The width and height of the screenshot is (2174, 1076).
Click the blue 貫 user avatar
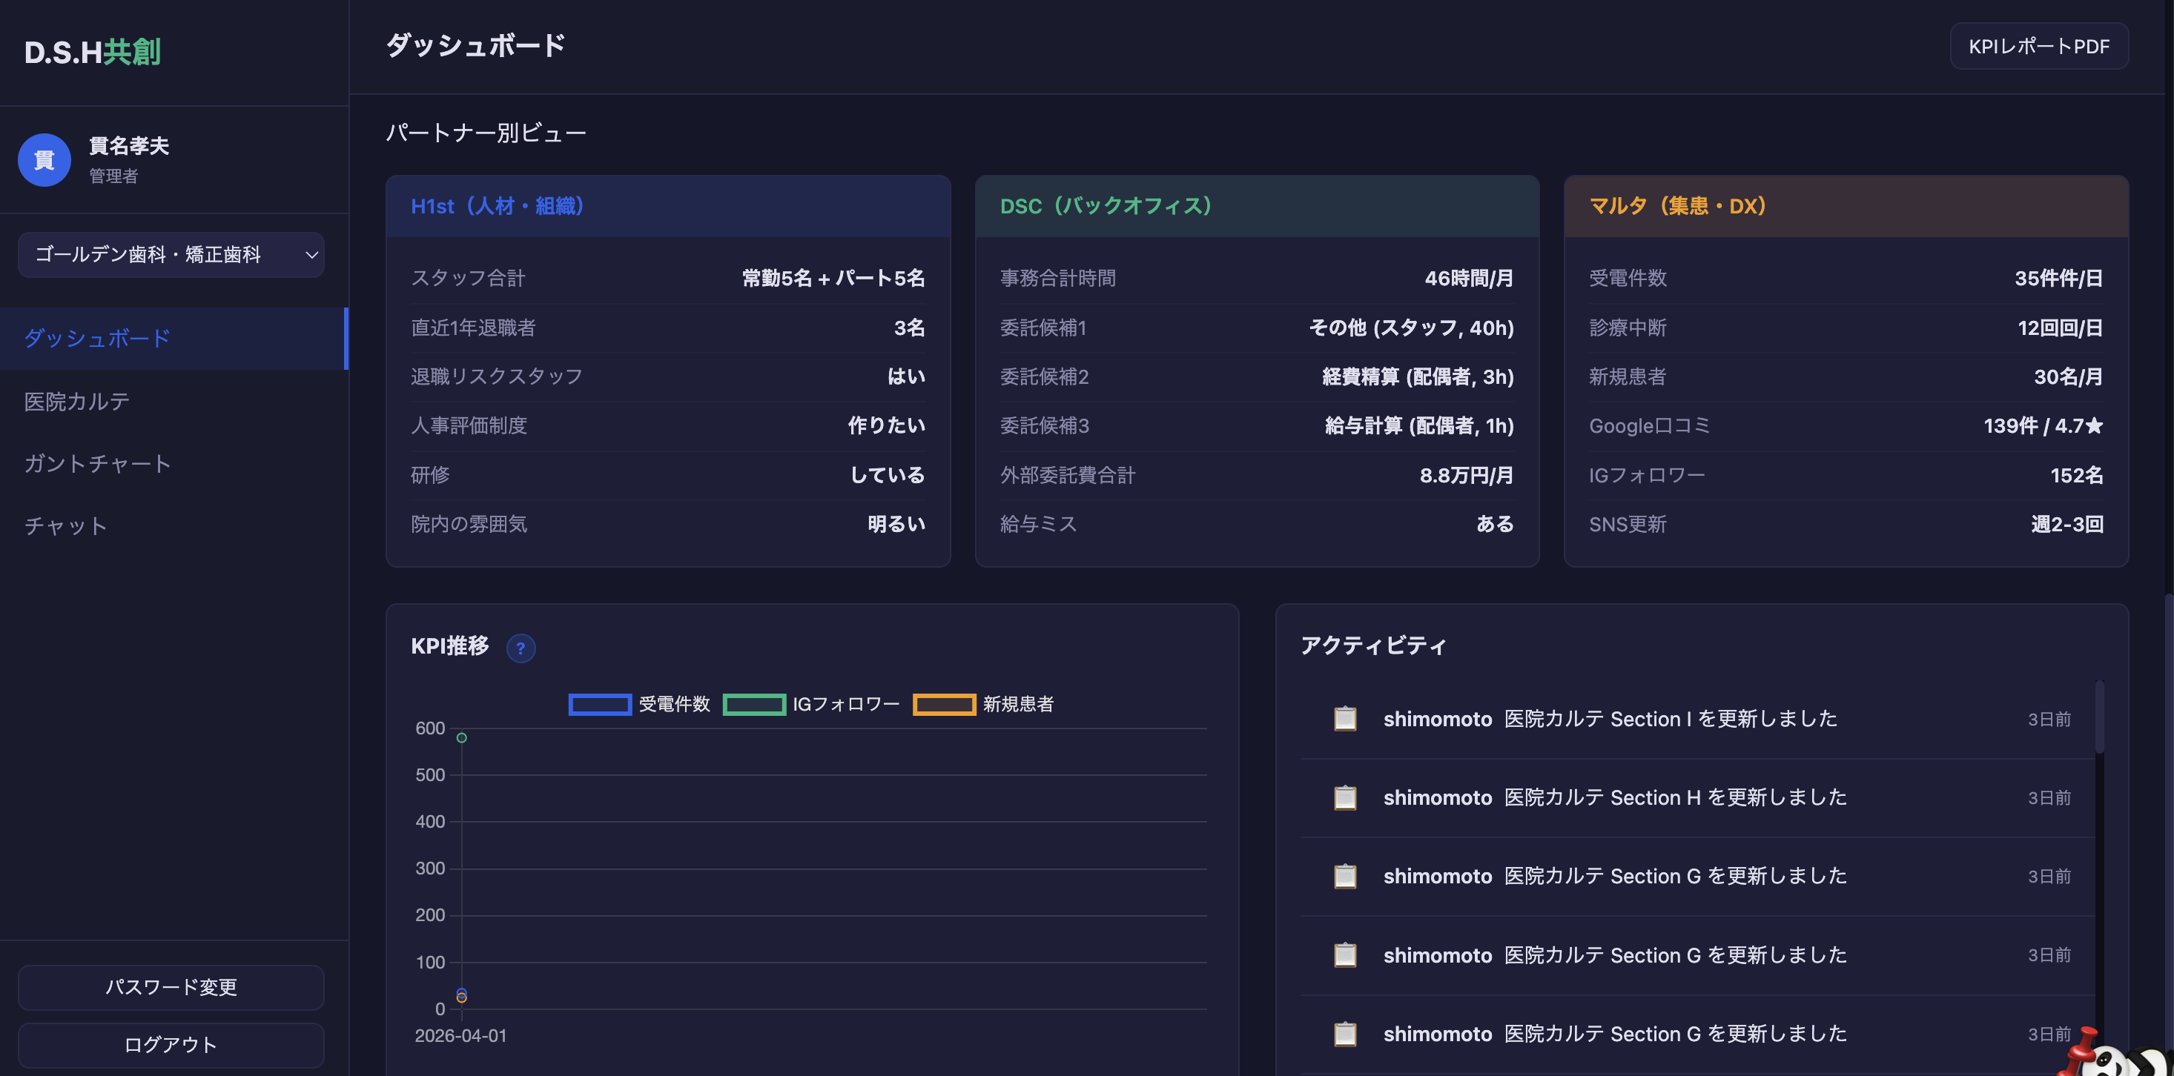[44, 159]
